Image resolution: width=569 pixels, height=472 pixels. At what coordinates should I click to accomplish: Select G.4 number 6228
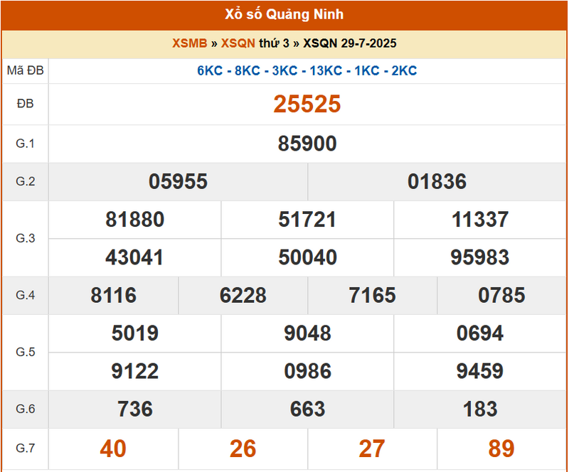tap(243, 295)
